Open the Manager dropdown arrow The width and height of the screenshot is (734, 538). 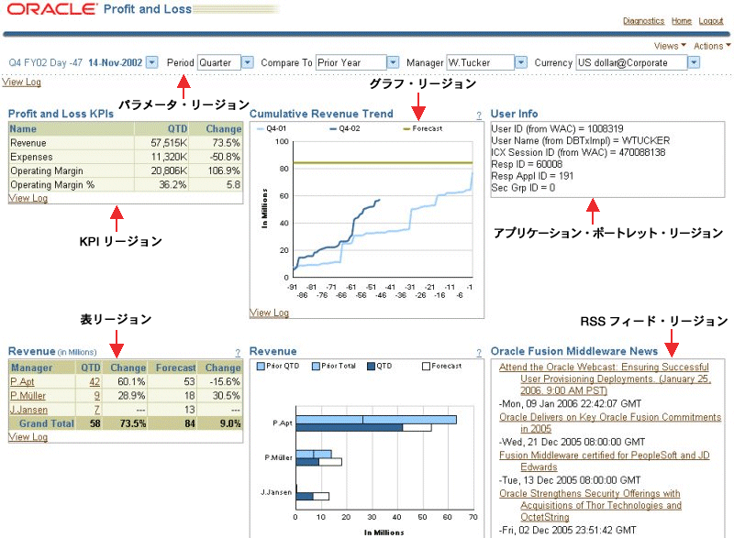(x=521, y=62)
